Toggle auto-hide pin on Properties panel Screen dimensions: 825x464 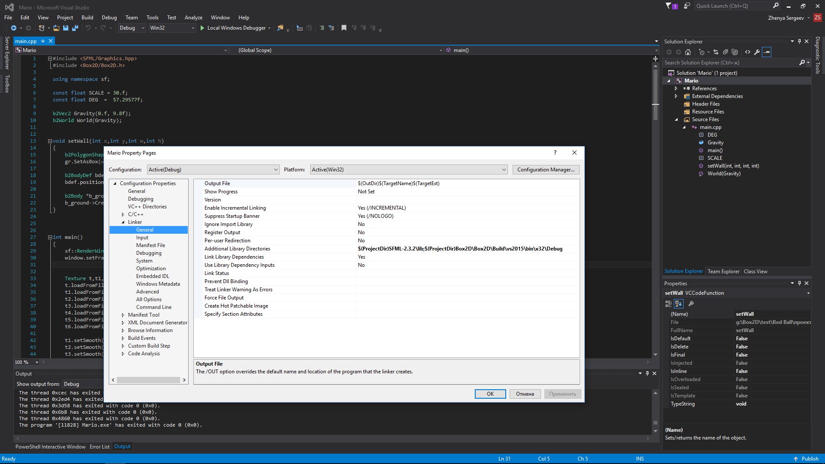tap(799, 283)
